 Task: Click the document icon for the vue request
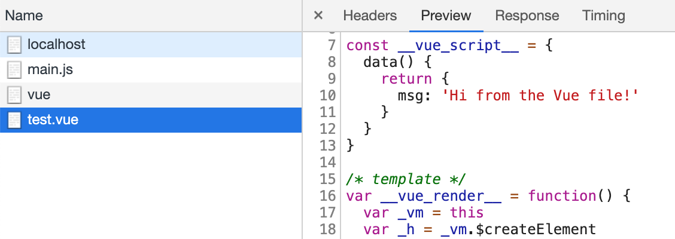click(14, 94)
